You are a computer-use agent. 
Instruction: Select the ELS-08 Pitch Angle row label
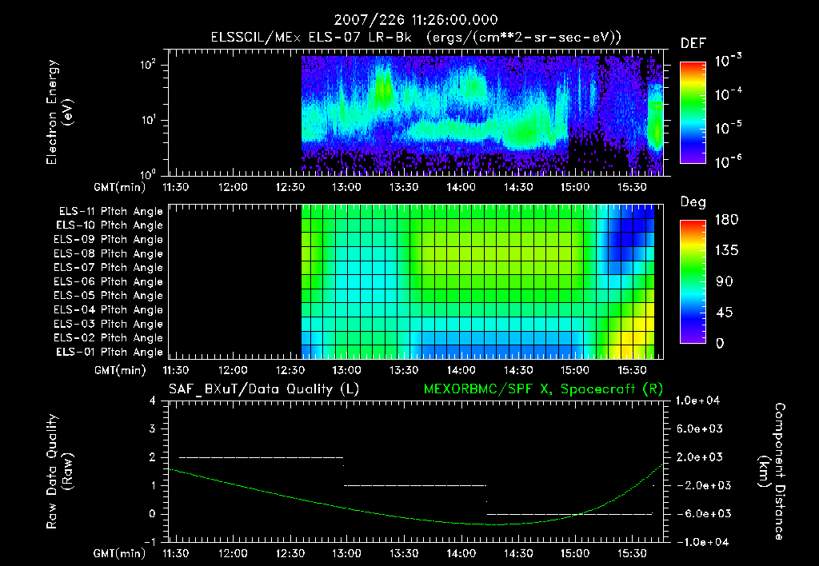click(109, 253)
